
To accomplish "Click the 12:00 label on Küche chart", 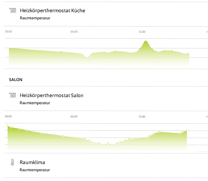I will 142,32.
